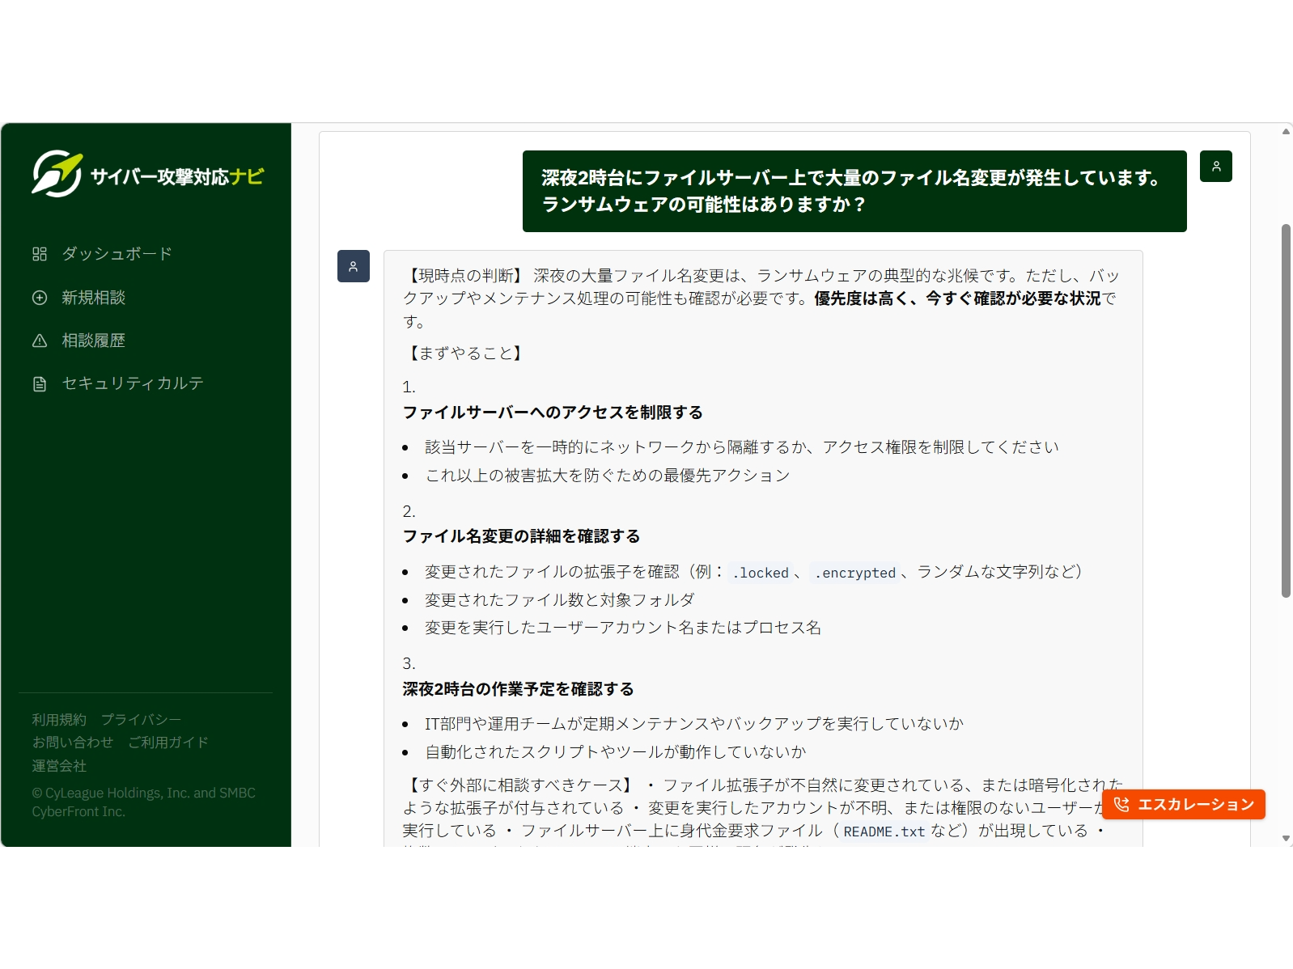This screenshot has height=969, width=1293.
Task: Click bullet 該当サーバーを一時的にネットワークから隔離するか
Action: point(742,447)
